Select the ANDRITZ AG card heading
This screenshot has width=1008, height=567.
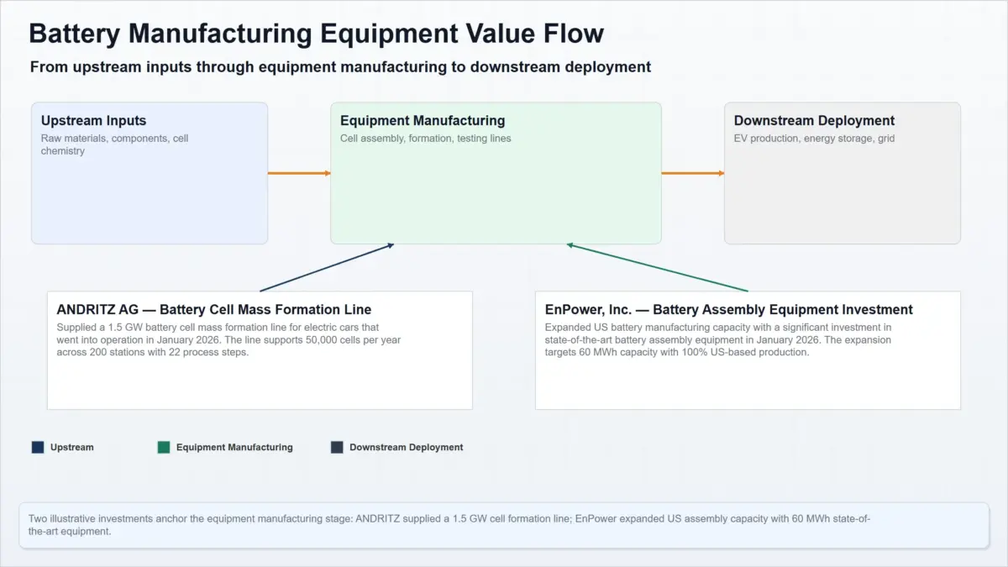(214, 310)
